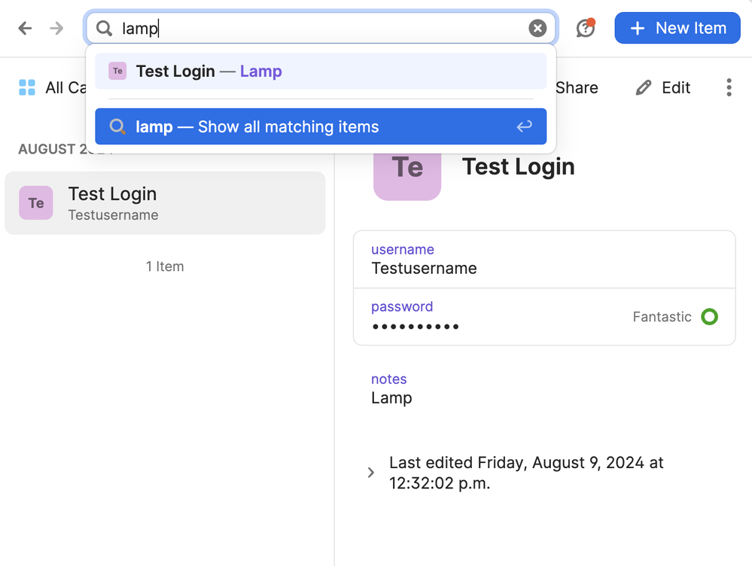Click the magnifier icon in the search bar

[105, 29]
